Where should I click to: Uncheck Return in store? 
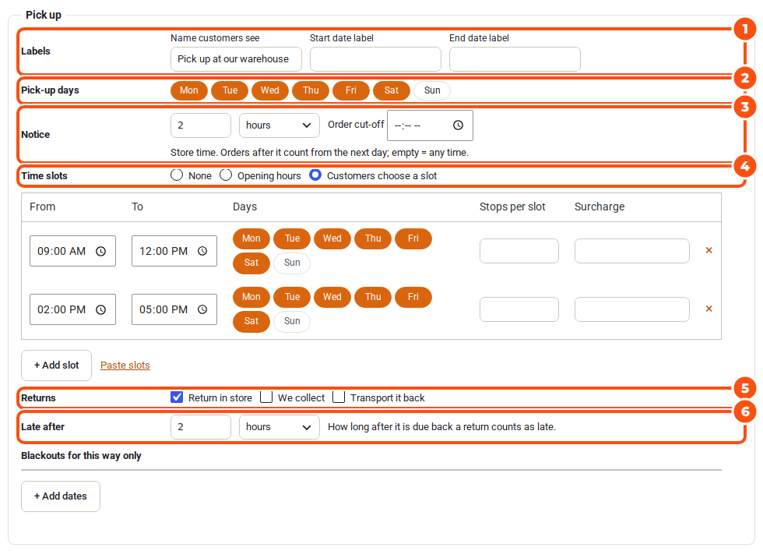[177, 397]
